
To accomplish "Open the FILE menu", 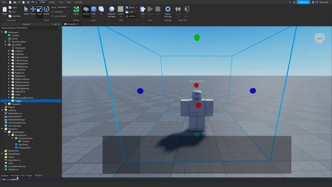I will pos(4,2).
